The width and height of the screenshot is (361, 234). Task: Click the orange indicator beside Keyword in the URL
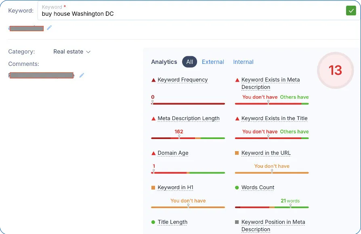pyautogui.click(x=237, y=153)
